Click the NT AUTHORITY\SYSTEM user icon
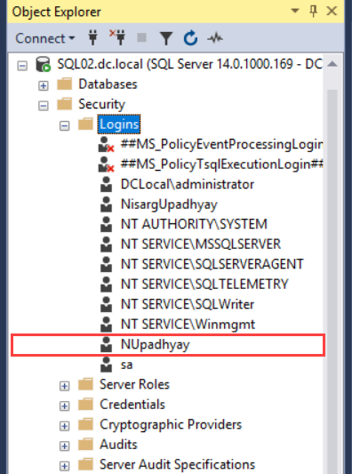 coord(106,224)
